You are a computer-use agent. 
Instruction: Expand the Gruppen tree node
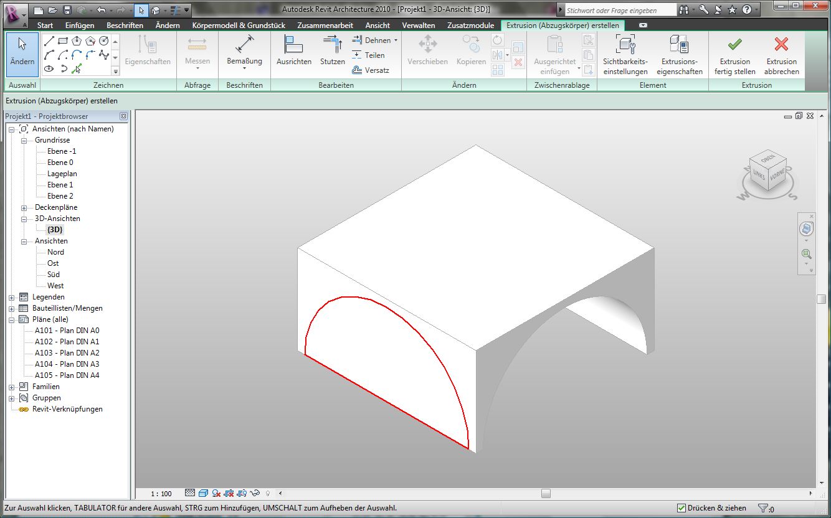pyautogui.click(x=11, y=398)
